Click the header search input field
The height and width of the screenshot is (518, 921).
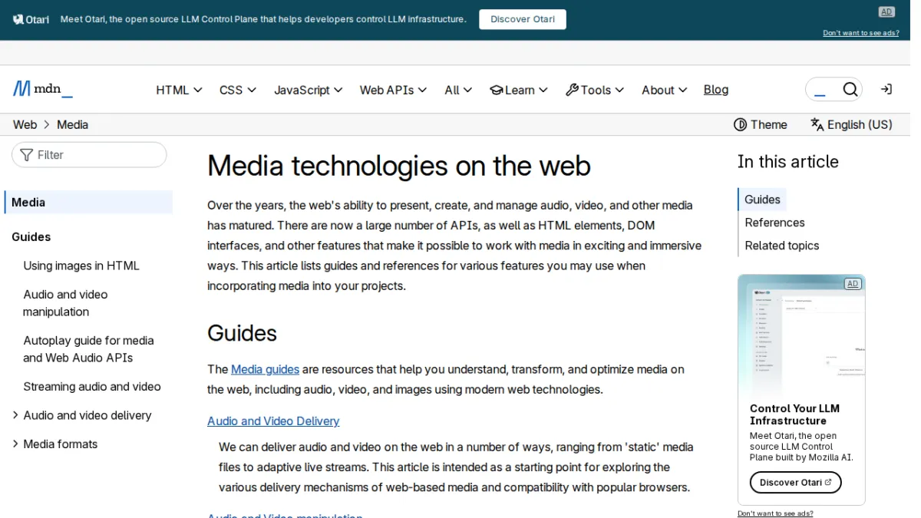(x=821, y=90)
